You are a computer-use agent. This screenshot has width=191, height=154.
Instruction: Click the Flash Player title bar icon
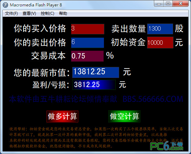5,5
